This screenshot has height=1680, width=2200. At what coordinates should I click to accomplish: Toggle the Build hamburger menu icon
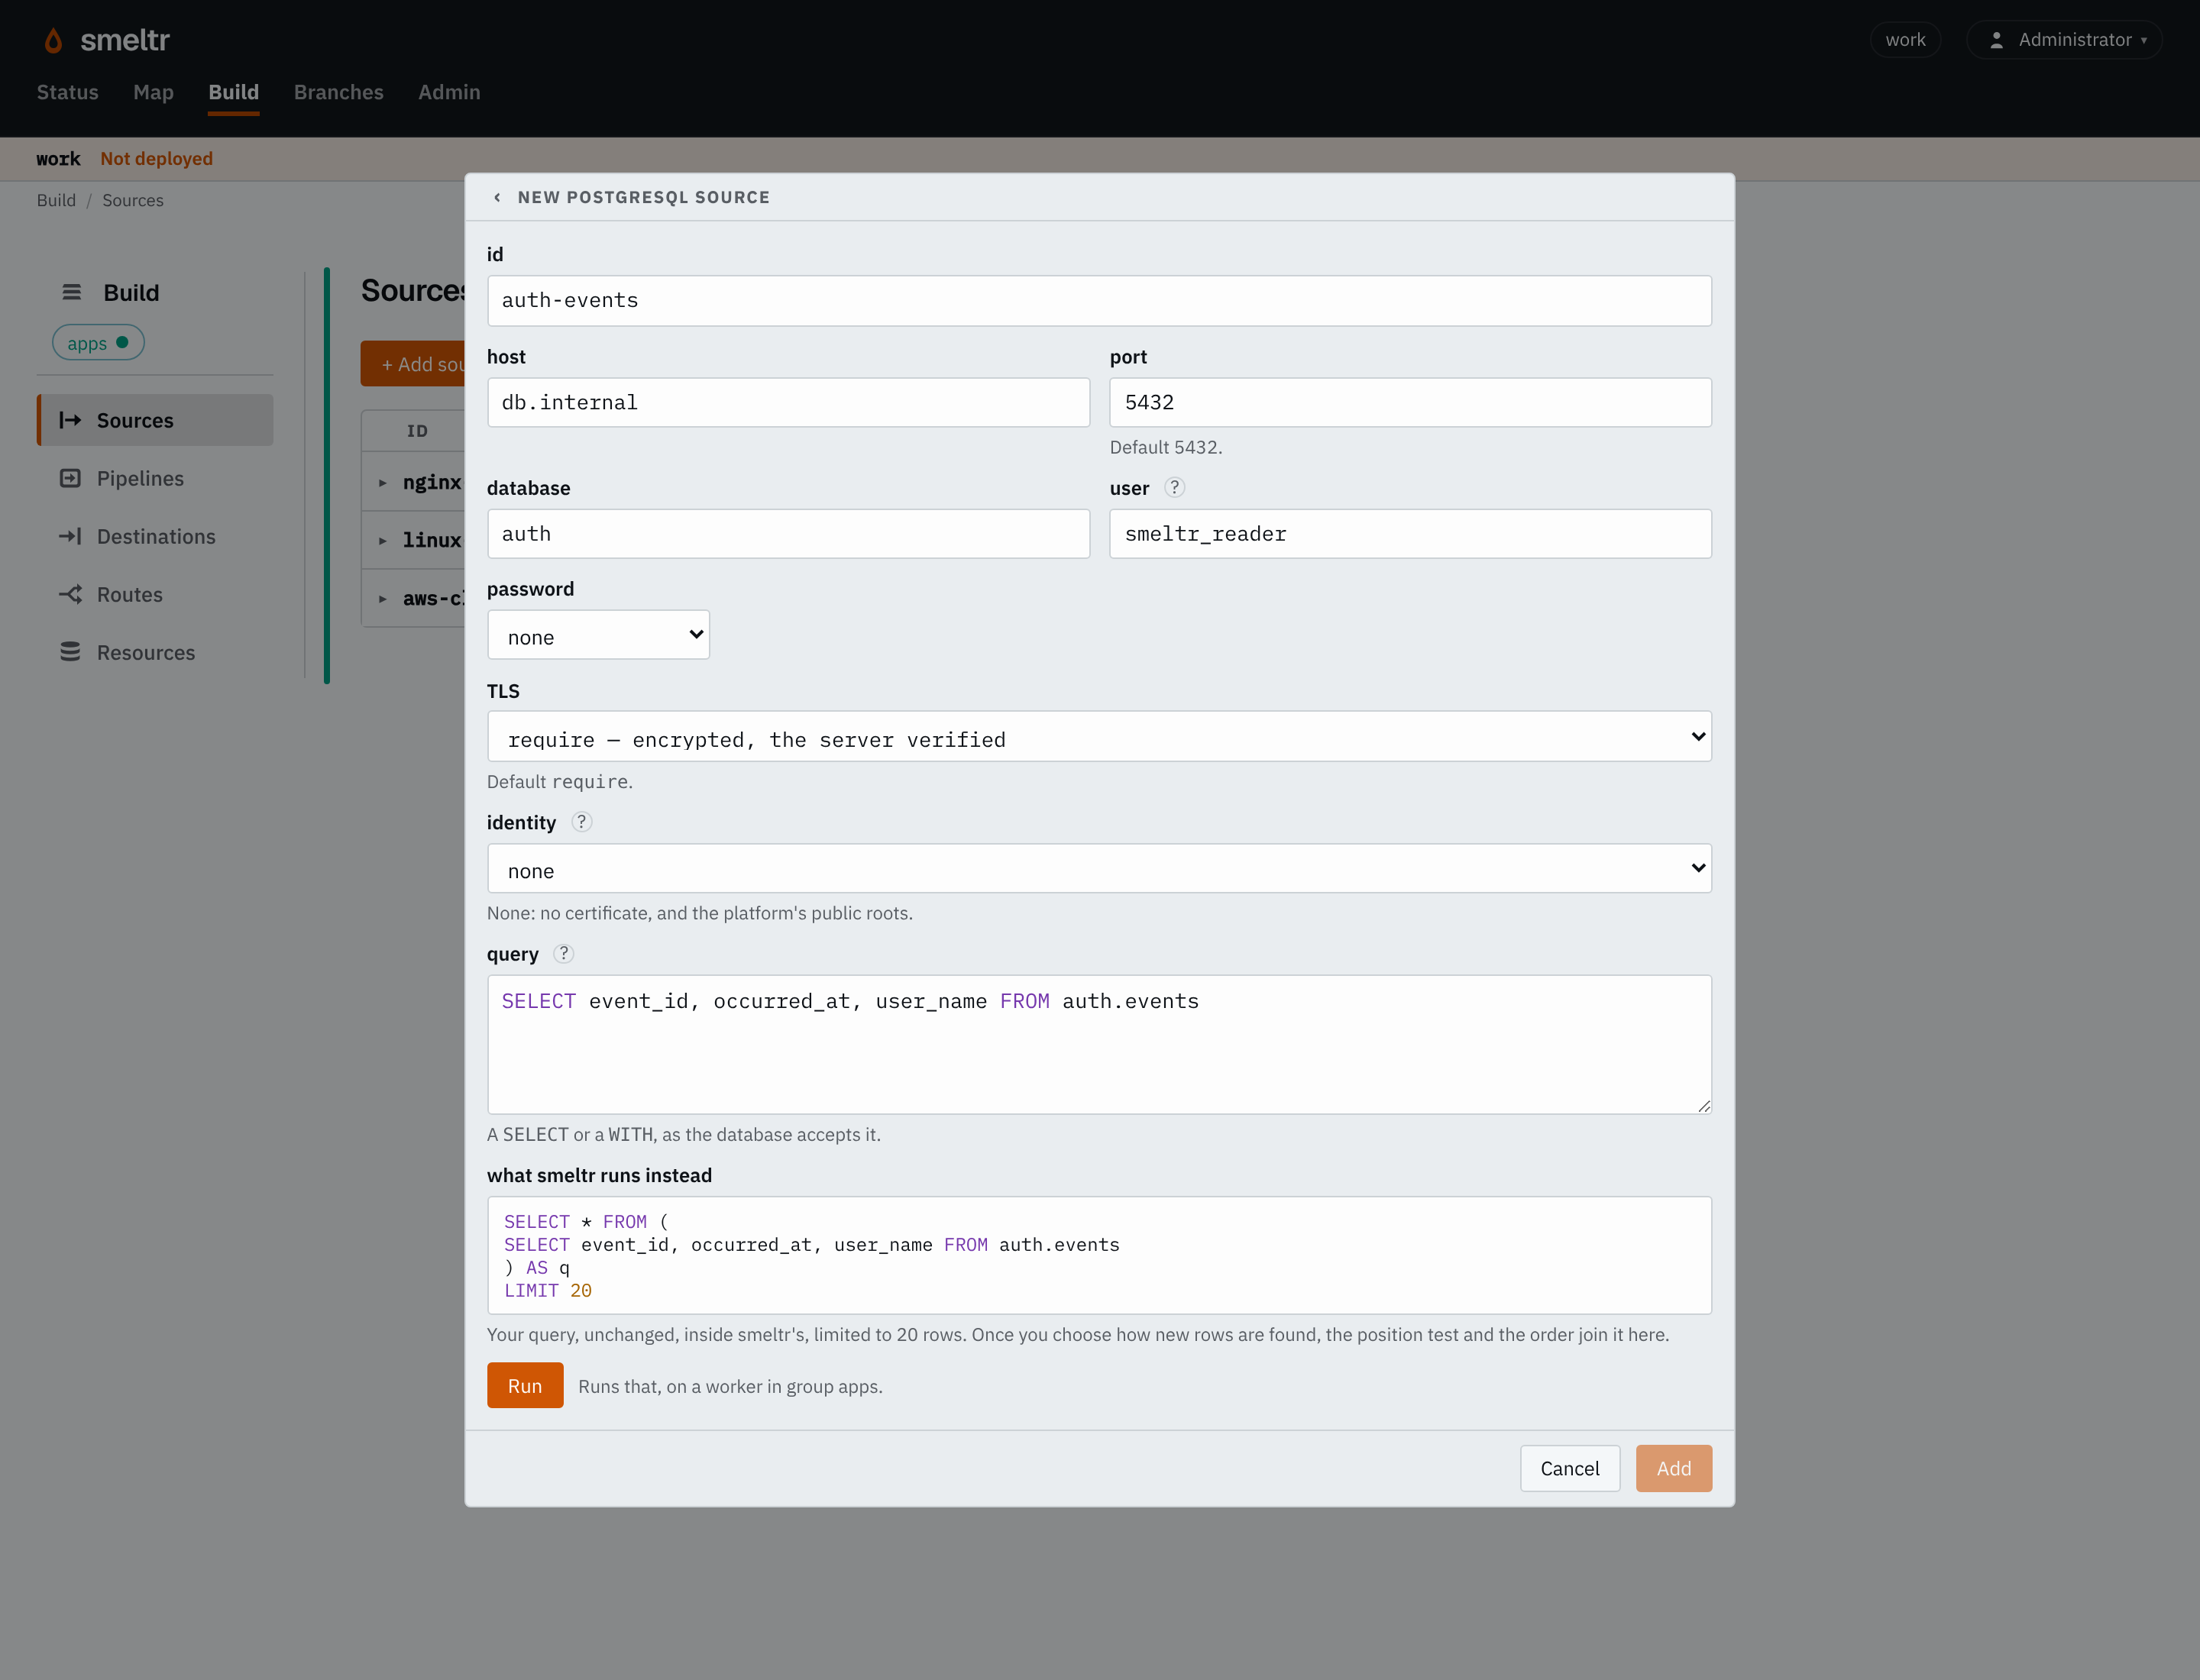coord(71,293)
